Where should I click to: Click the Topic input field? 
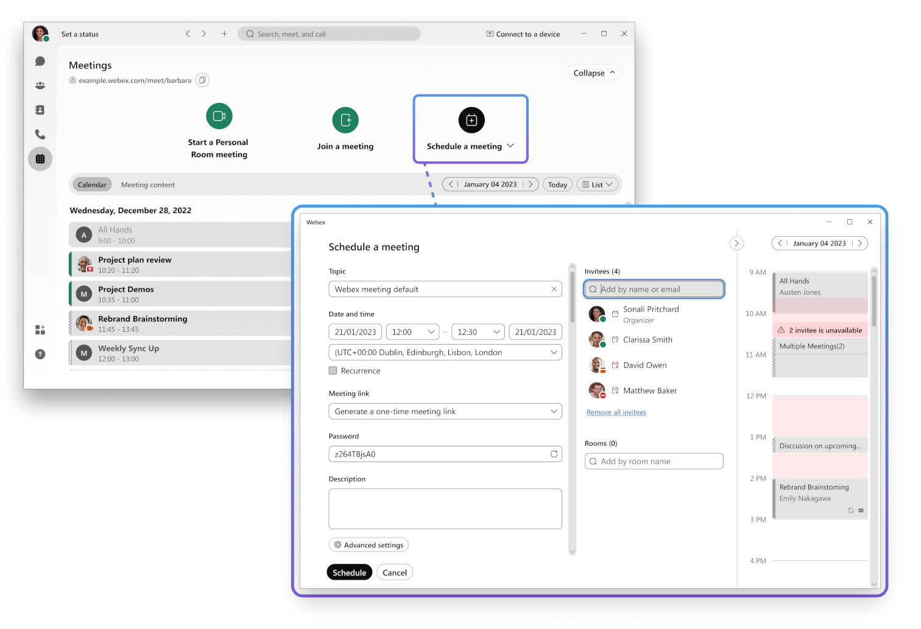[x=445, y=290]
